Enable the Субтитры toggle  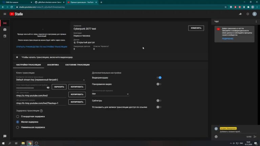click(159, 100)
